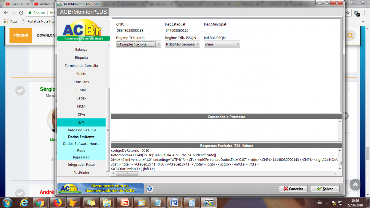
Task: Click the Cancelar button
Action: pos(293,189)
